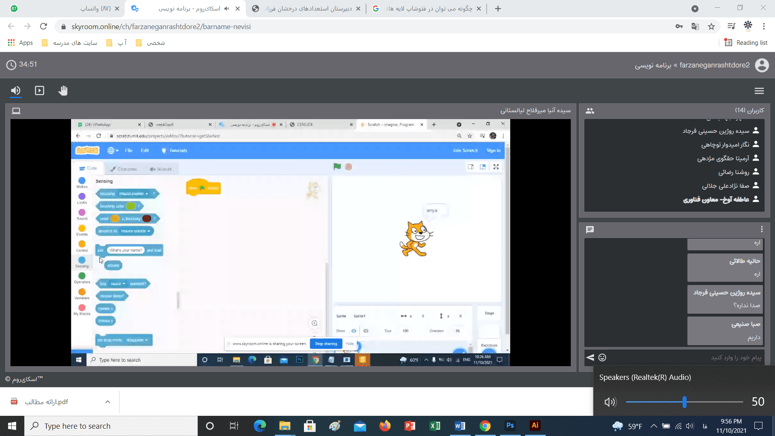Open the Skyroom hamburger menu
Screen dimensions: 775x436
(x=759, y=91)
